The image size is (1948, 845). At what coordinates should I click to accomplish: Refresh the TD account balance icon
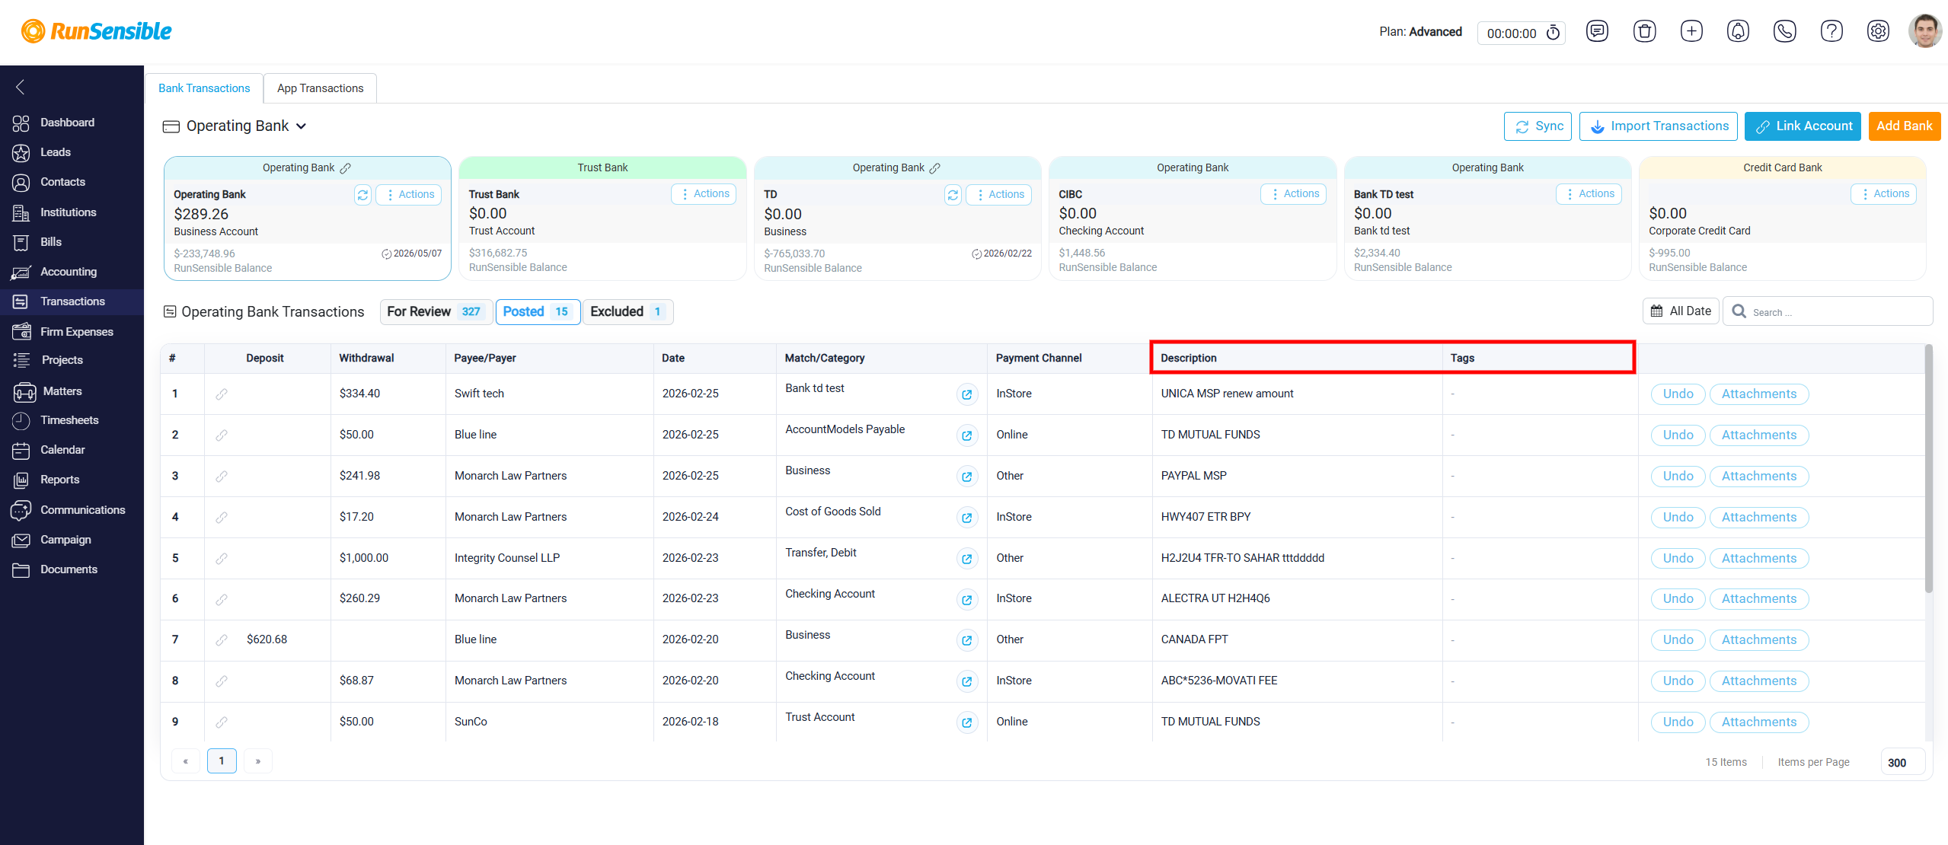click(x=953, y=195)
